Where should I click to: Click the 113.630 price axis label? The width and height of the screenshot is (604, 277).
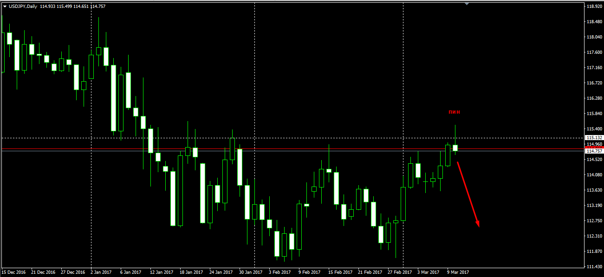[x=594, y=190]
